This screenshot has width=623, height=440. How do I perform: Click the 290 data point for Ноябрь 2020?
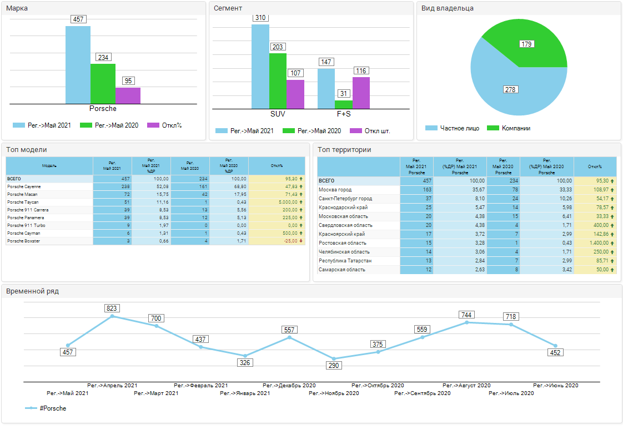coord(334,359)
